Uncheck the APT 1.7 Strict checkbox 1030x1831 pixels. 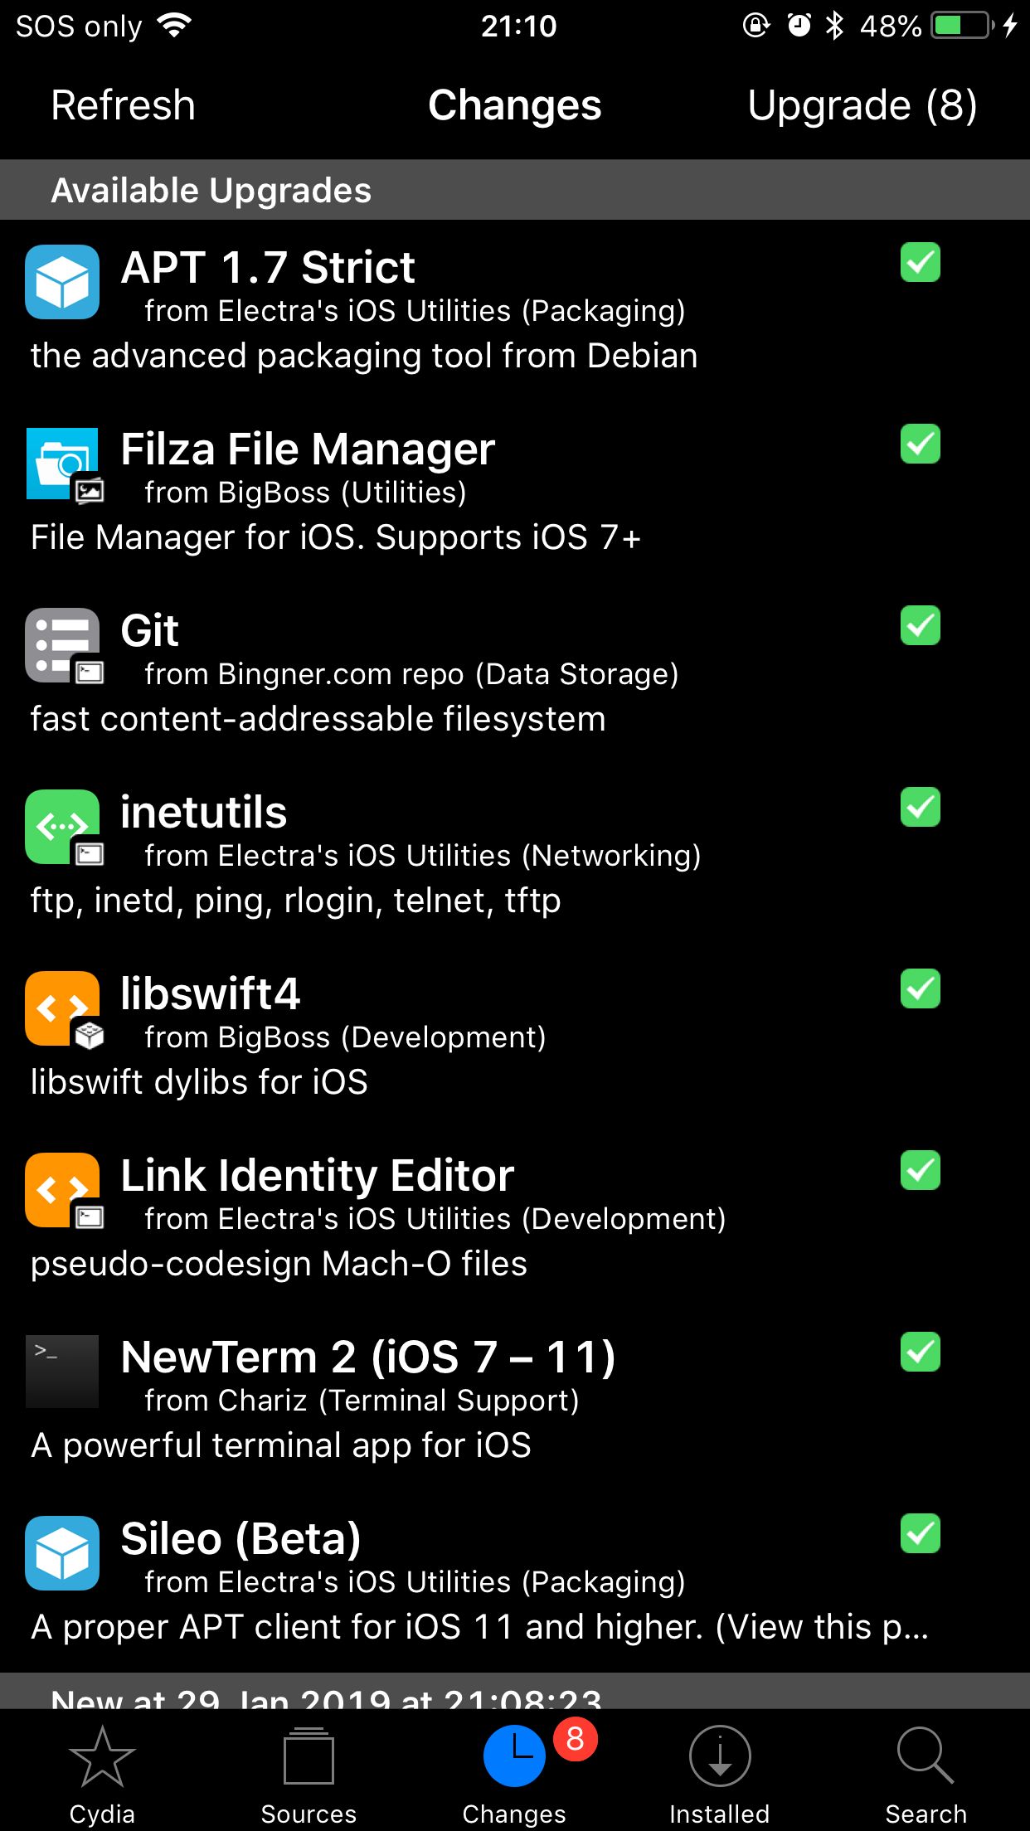click(920, 263)
